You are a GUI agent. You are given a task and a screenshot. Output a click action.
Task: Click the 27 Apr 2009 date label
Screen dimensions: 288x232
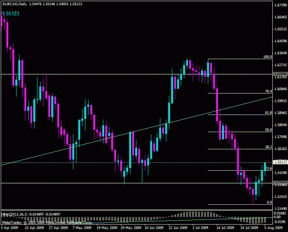(x=58, y=228)
